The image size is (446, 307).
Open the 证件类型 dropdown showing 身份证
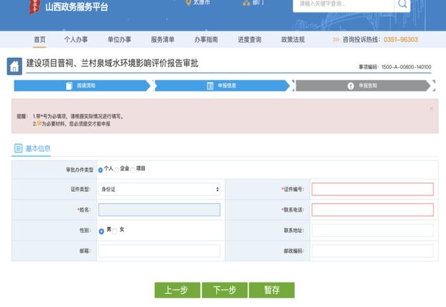point(160,189)
